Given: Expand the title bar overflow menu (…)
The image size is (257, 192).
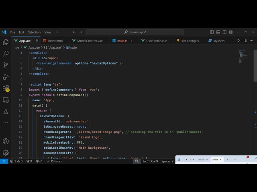Looking at the screenshot, I should (57, 32).
